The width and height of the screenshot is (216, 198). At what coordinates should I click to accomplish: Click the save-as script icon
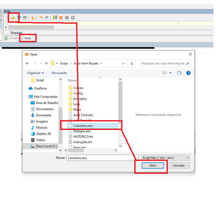[x=25, y=18]
